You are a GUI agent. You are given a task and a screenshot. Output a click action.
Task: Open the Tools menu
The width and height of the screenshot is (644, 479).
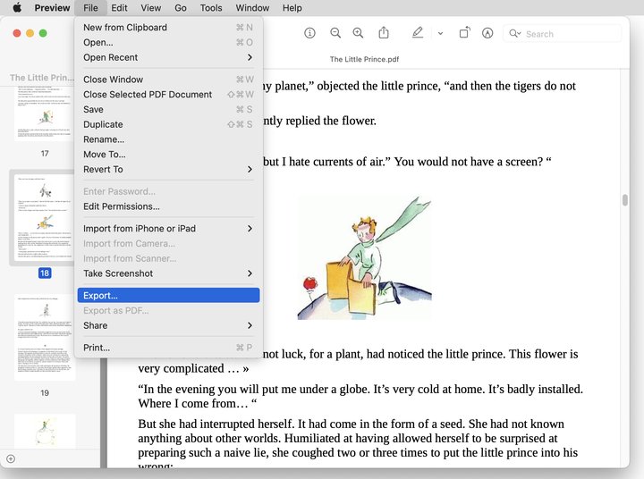click(x=211, y=8)
